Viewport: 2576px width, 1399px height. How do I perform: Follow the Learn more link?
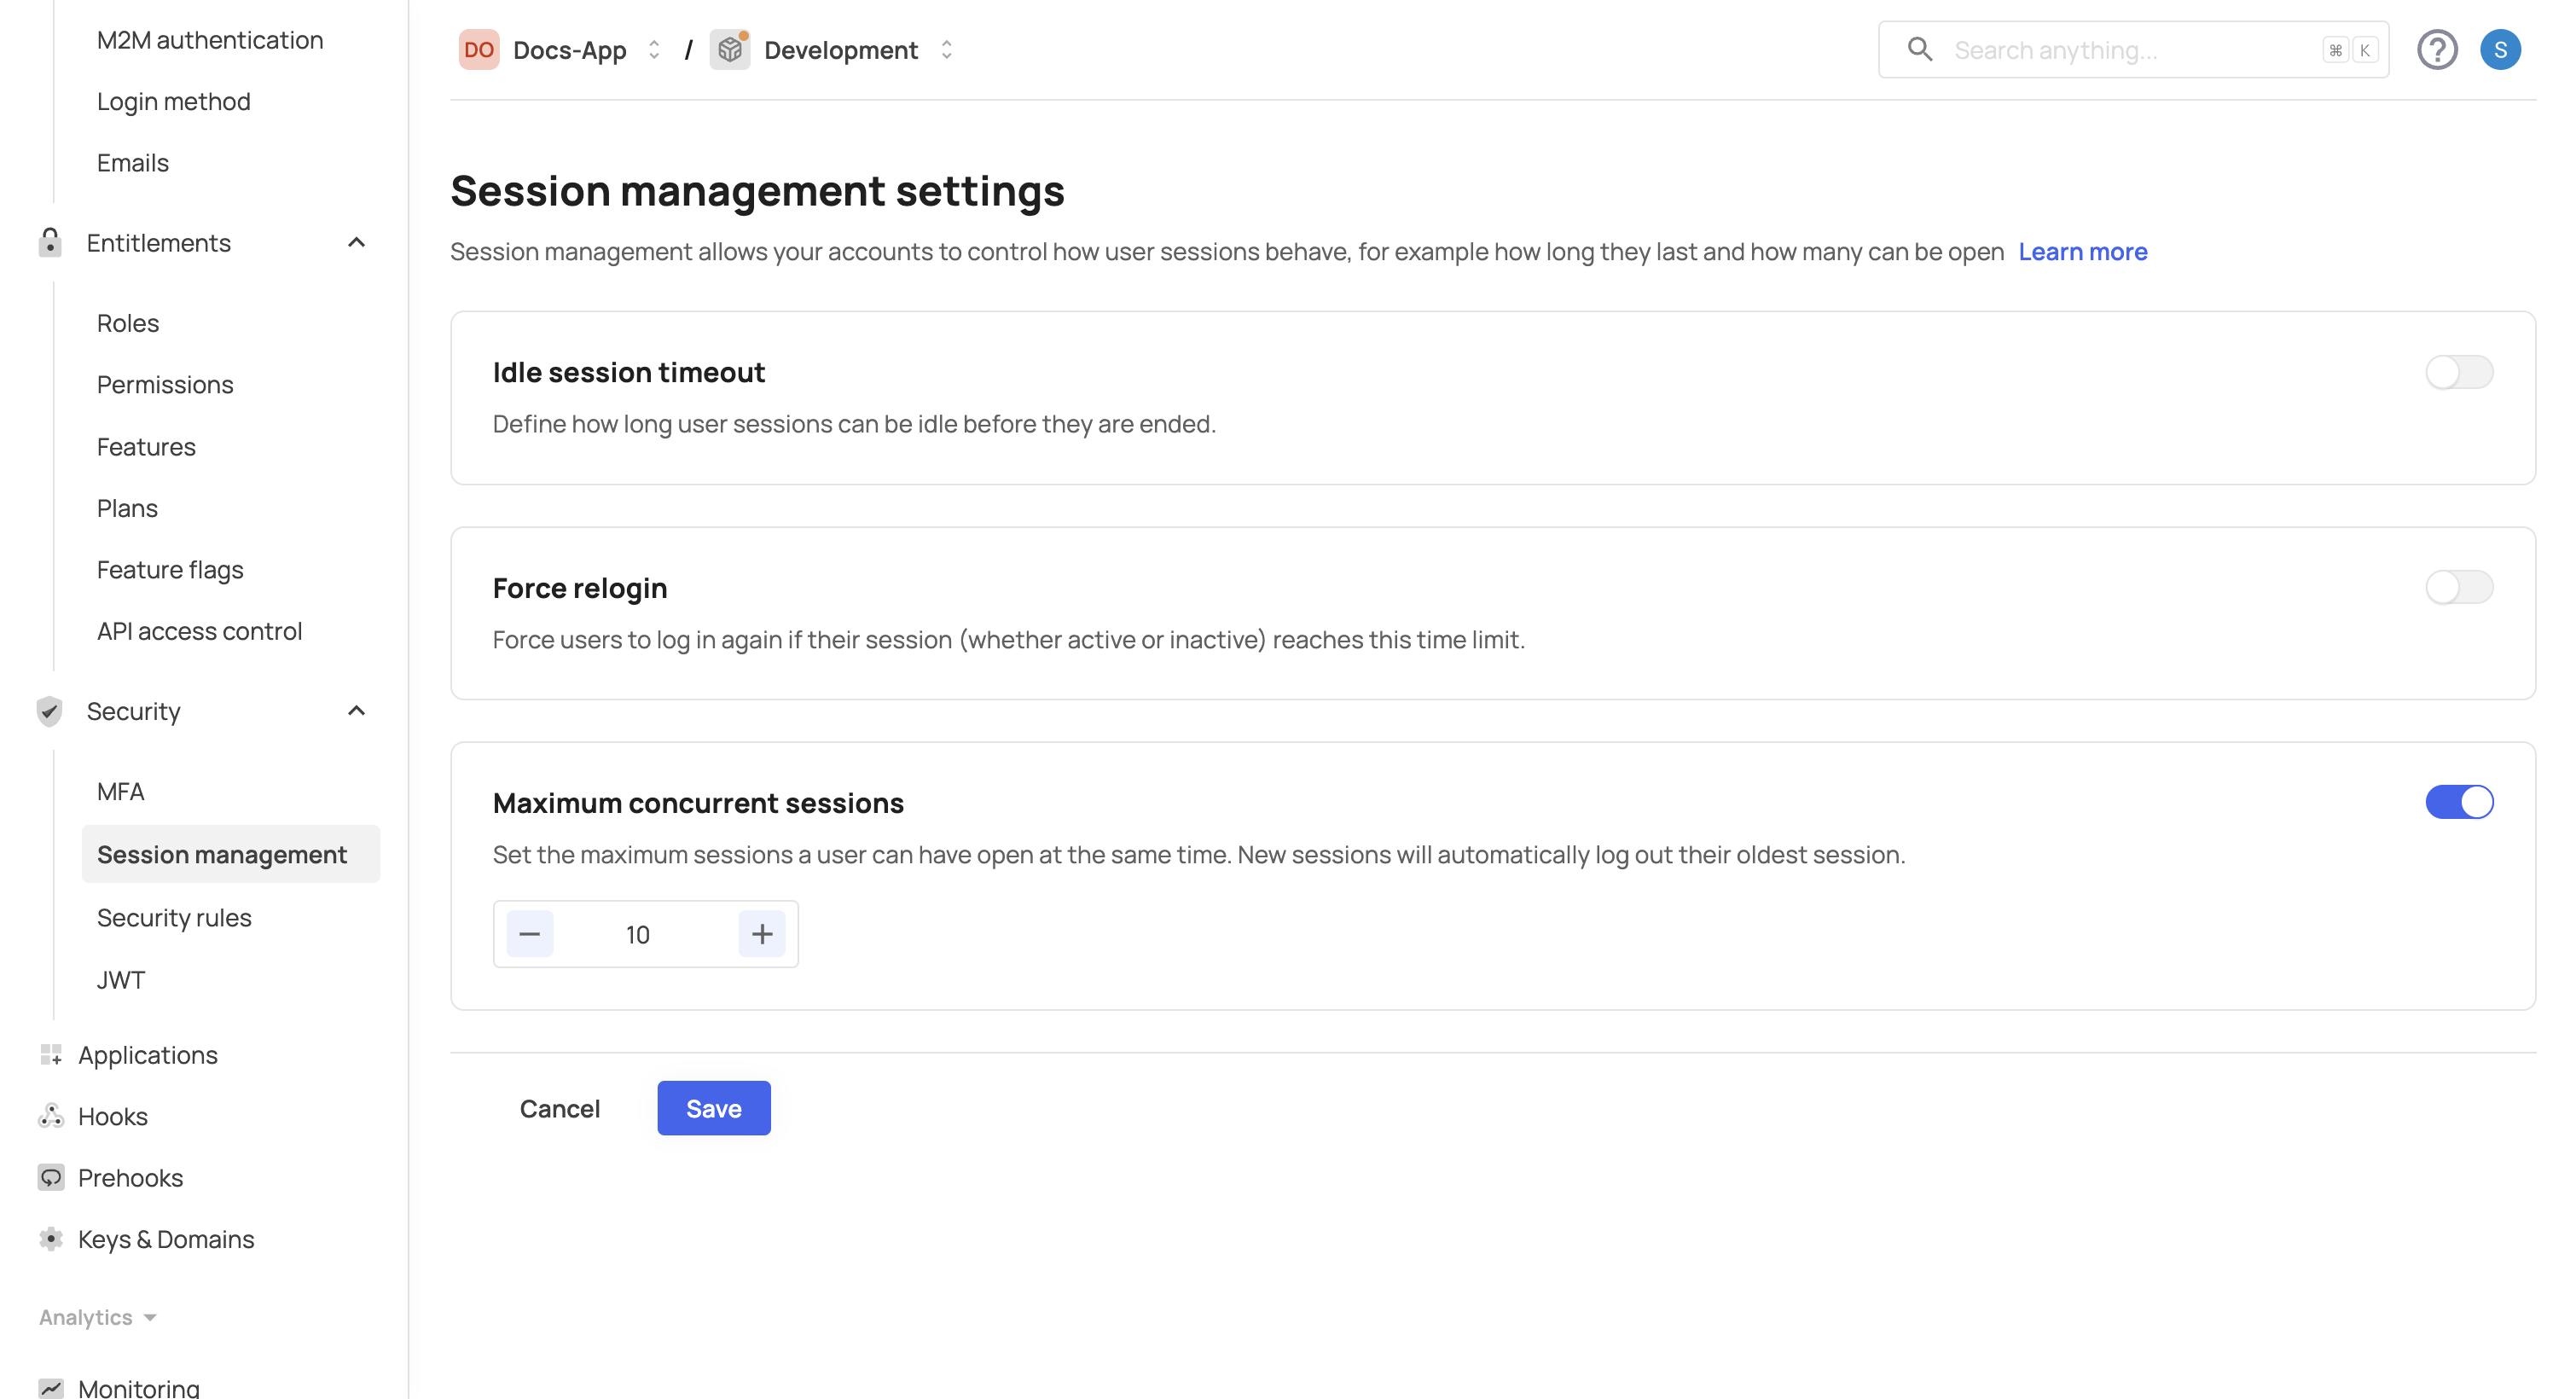(x=2082, y=251)
